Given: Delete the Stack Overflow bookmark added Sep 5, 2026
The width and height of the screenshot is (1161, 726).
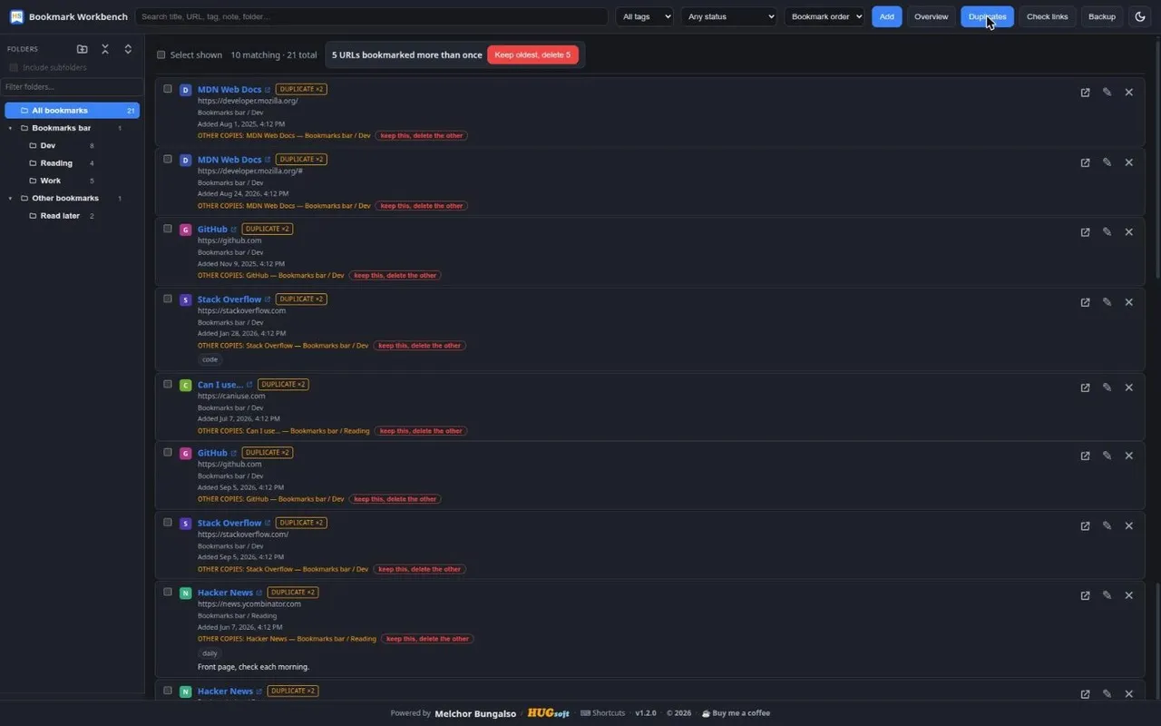Looking at the screenshot, I should [1128, 525].
